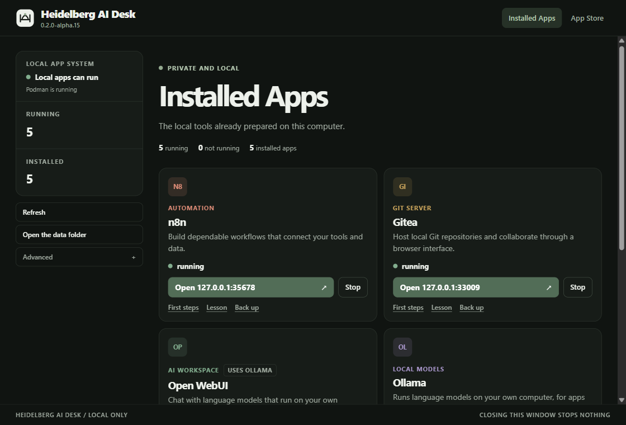Click the "0 not running" count
This screenshot has width=626, height=425.
219,148
